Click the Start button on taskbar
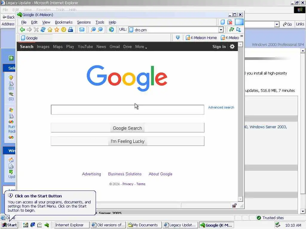Screen dimensions: 306x229 (9, 225)
